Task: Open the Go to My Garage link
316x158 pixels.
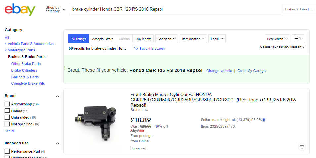Action: pyautogui.click(x=251, y=71)
